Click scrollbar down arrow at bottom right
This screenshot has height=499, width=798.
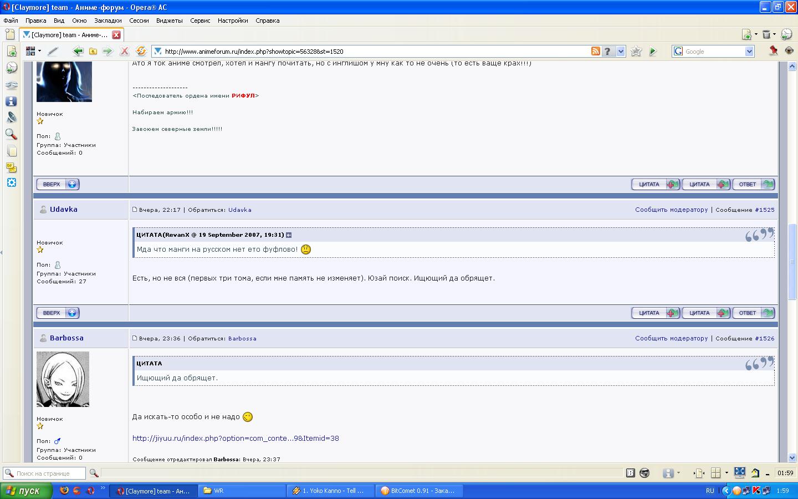[x=792, y=458]
